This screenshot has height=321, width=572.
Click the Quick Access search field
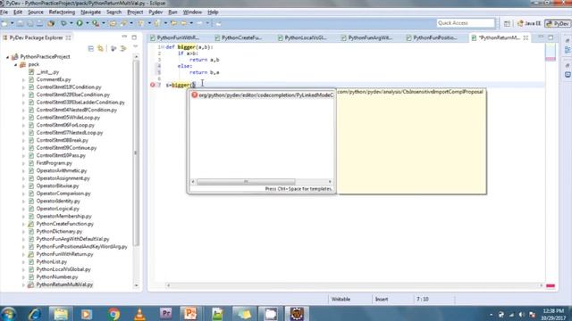tap(466, 23)
